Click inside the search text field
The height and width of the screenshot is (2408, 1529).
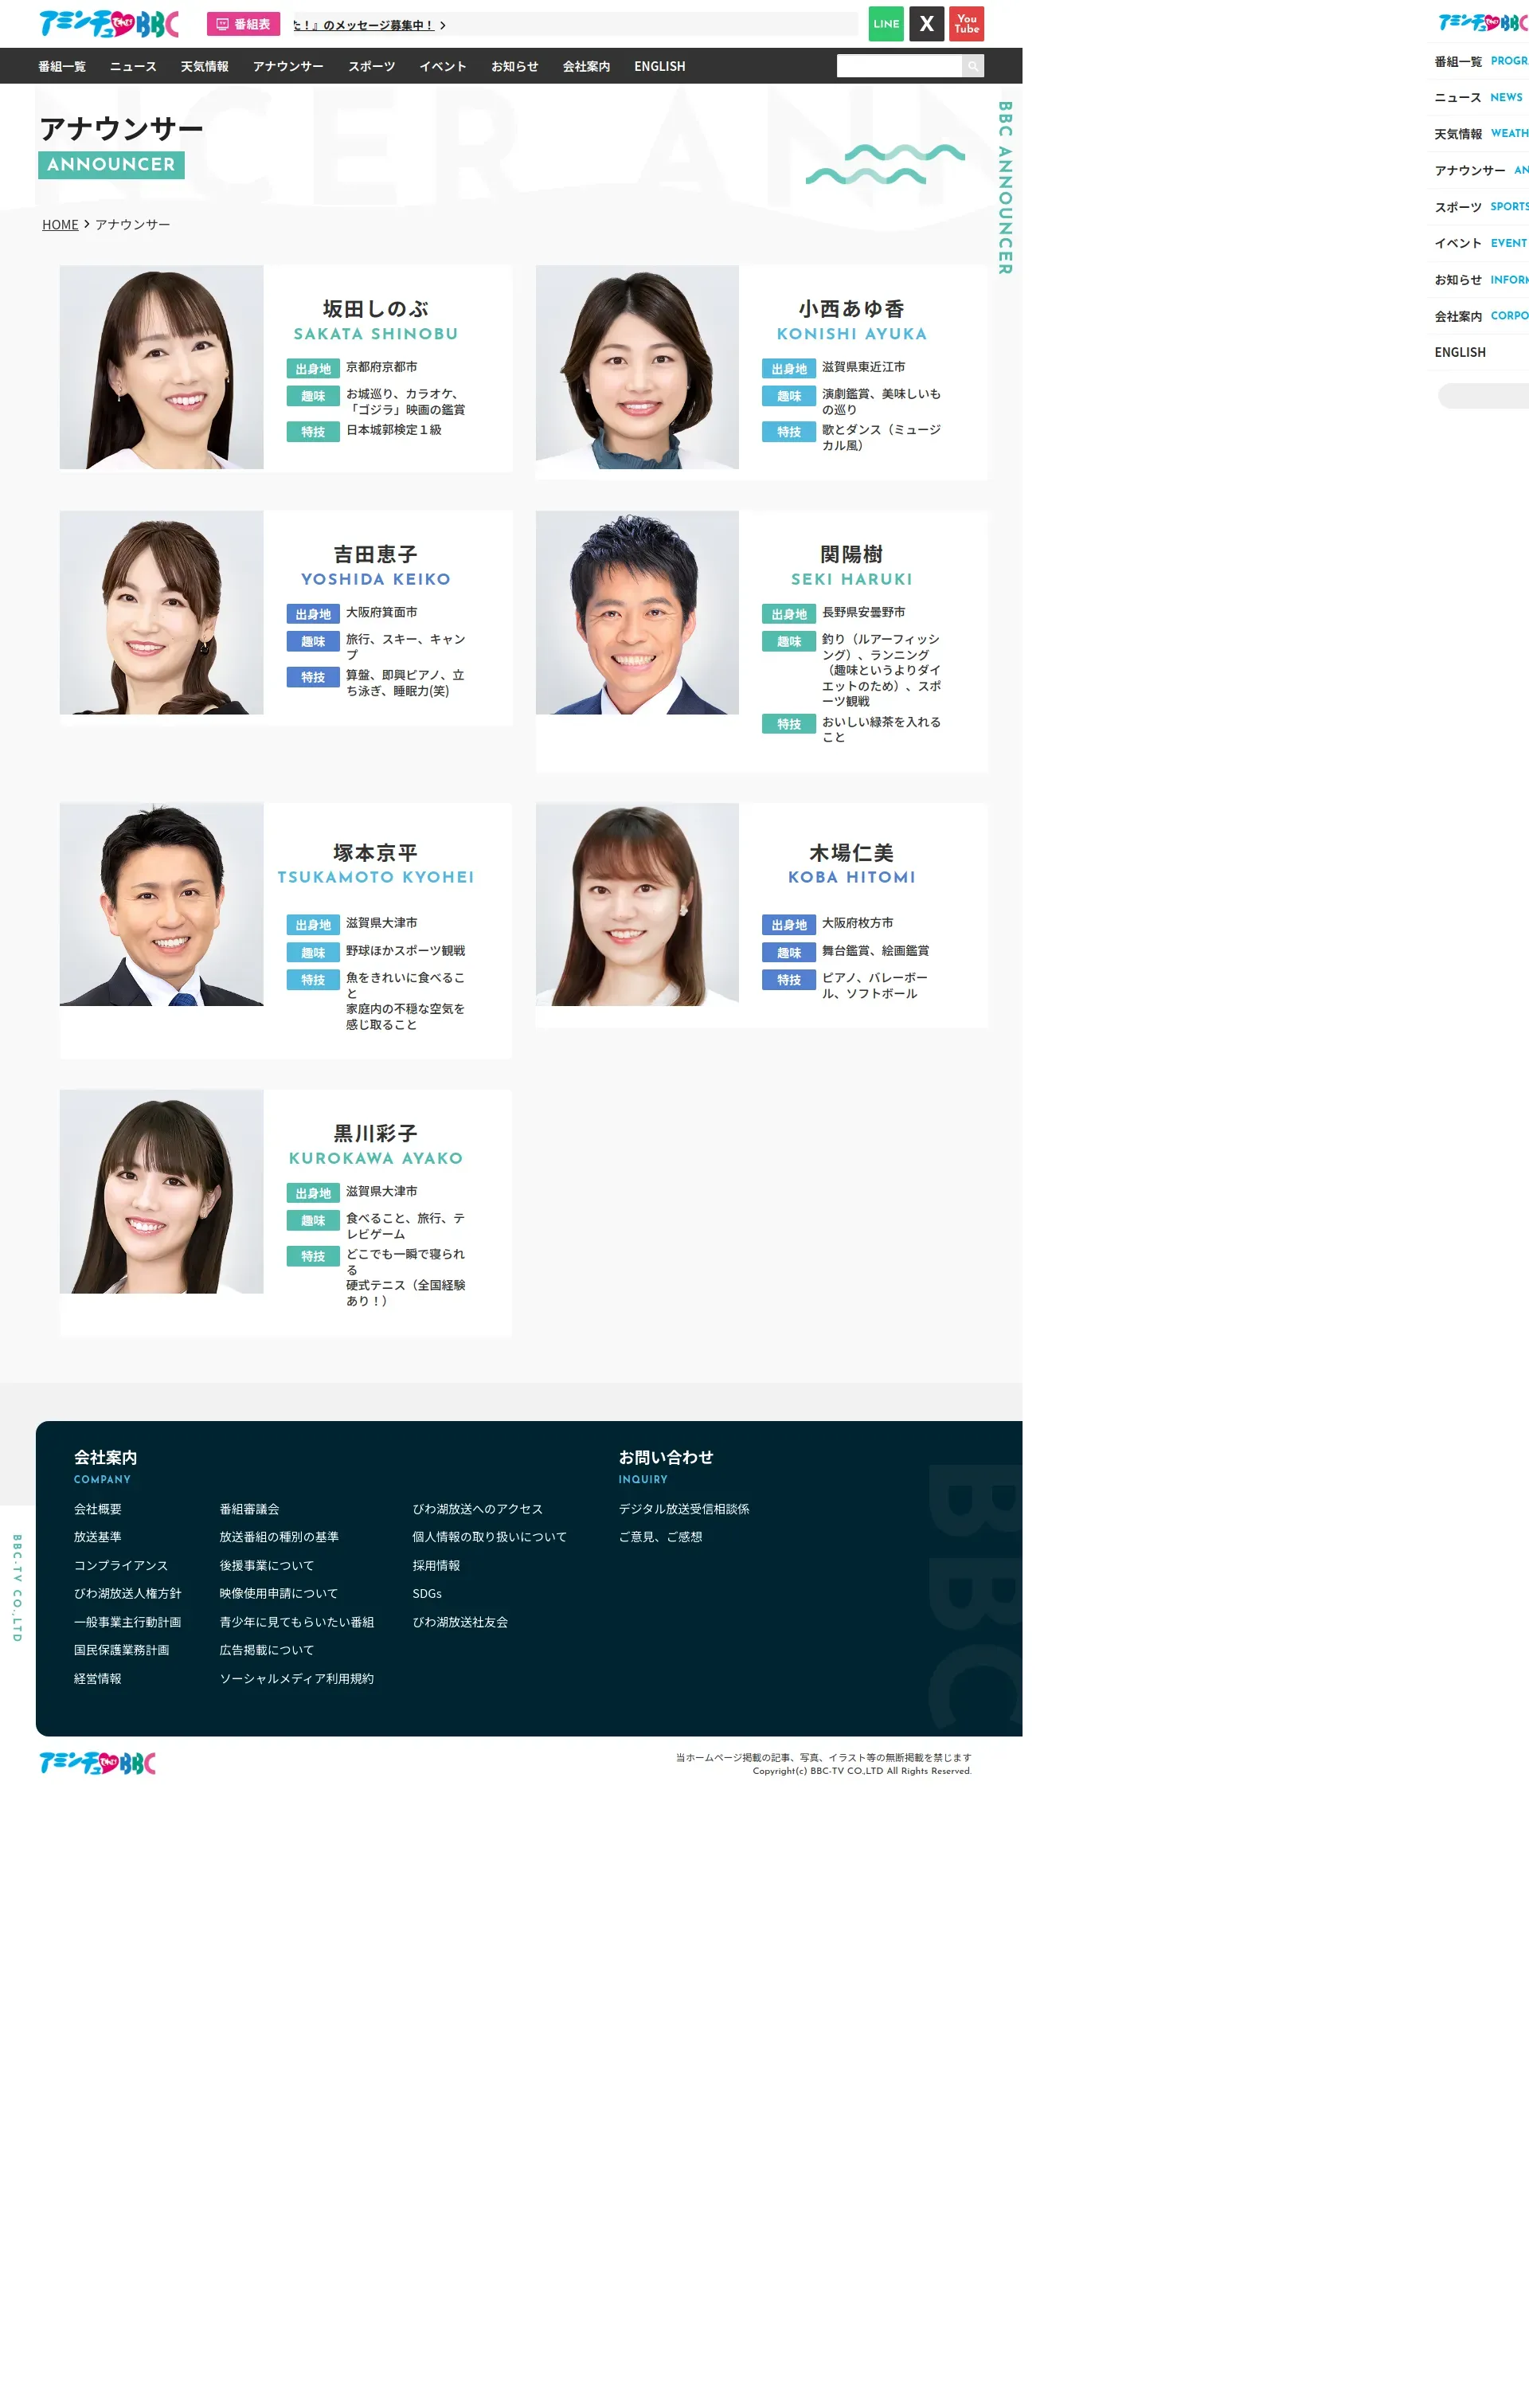click(898, 66)
